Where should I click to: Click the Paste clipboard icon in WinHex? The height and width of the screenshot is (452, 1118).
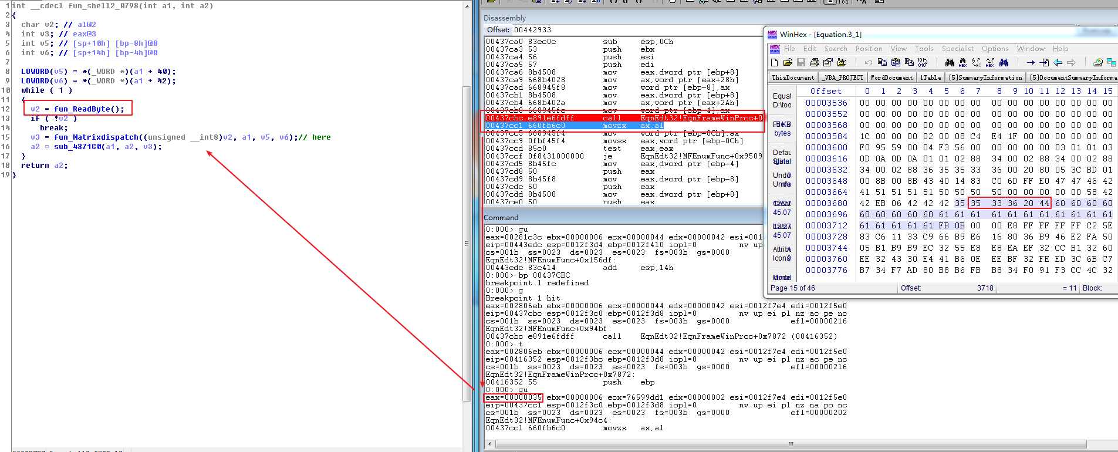tap(896, 62)
